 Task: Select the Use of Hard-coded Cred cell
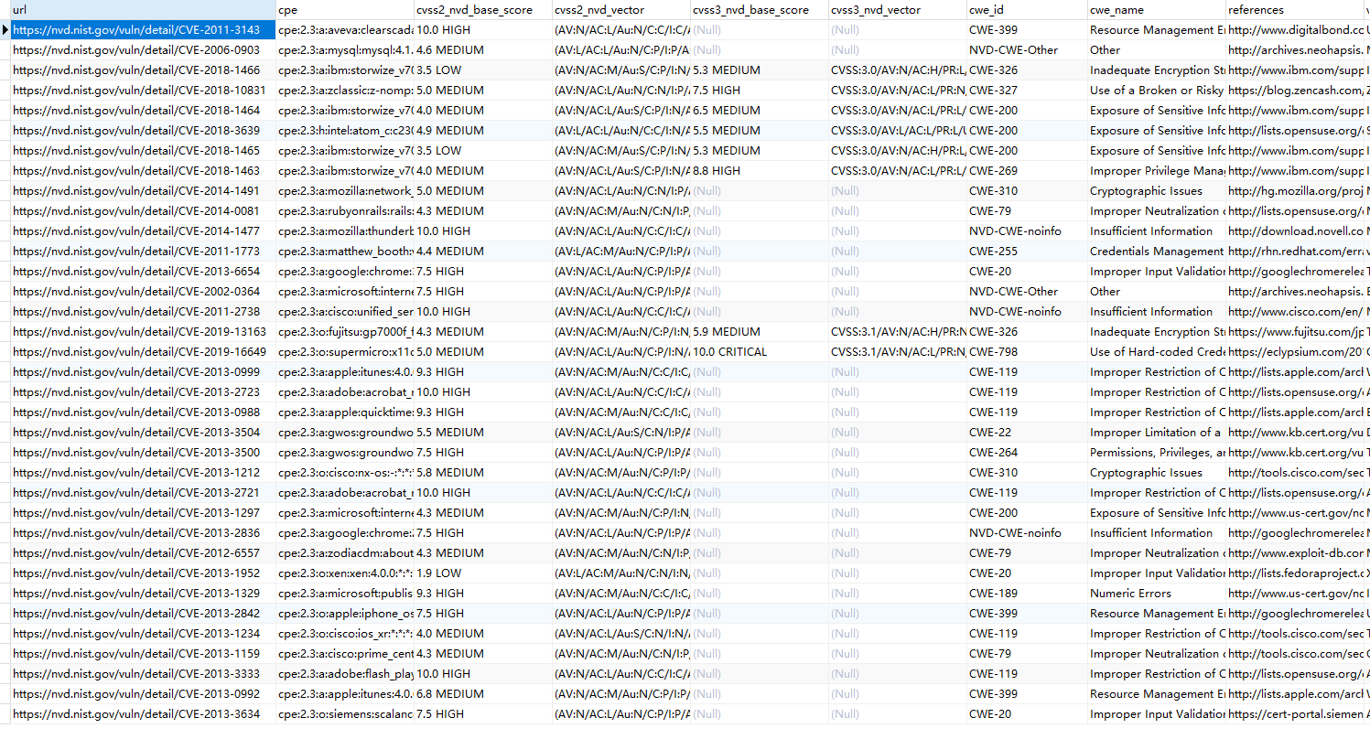pyautogui.click(x=1157, y=352)
